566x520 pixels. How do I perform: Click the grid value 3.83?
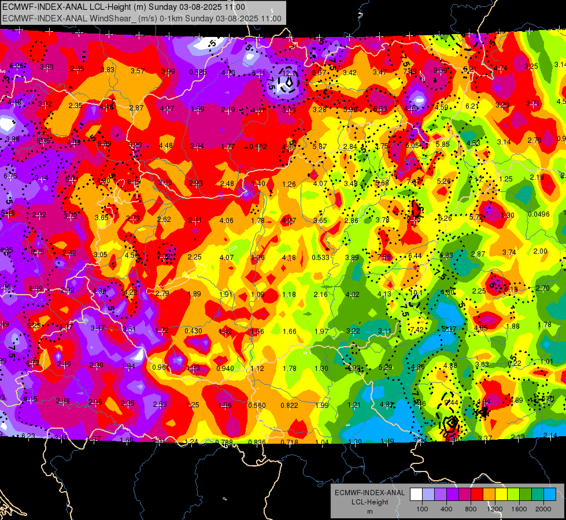pos(108,70)
